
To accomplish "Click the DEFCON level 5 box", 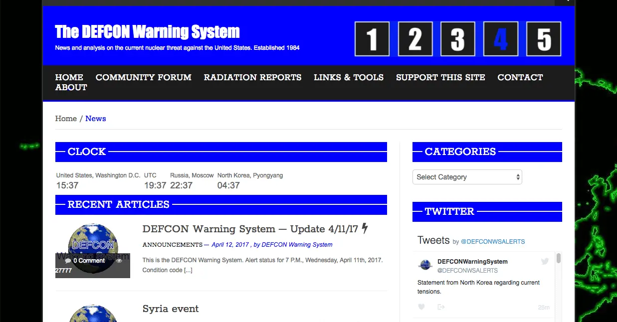I will pos(544,39).
